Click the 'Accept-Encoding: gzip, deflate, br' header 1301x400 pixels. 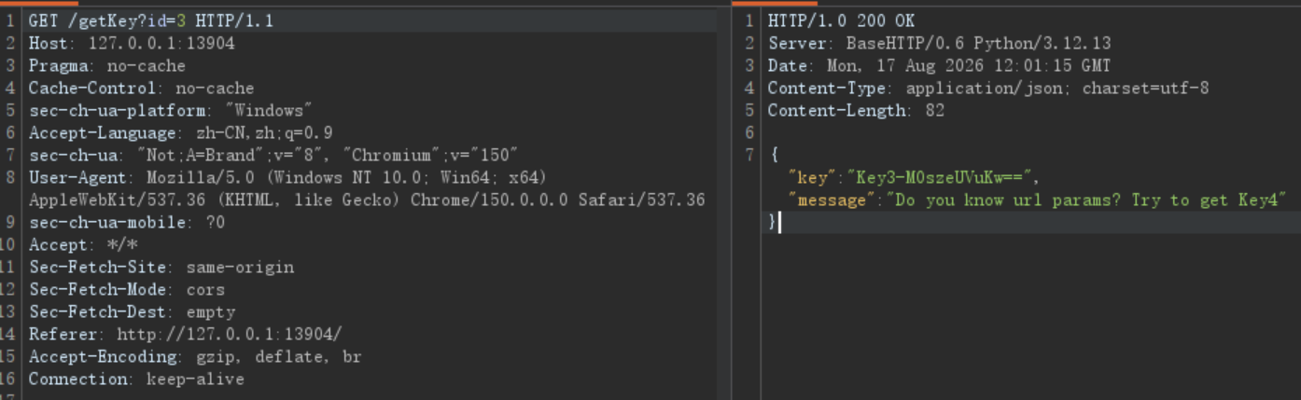coord(195,356)
